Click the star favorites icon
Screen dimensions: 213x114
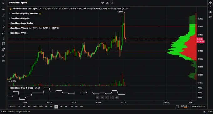click(210, 7)
